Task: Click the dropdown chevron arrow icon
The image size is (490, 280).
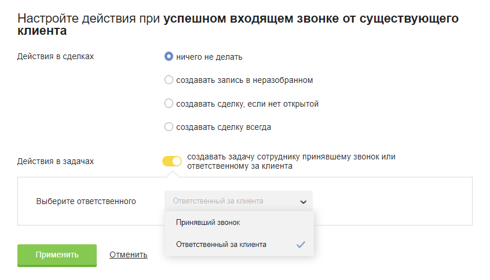Action: [x=303, y=202]
